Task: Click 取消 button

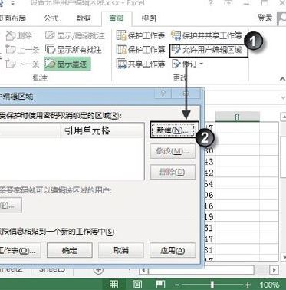Action: tap(121, 250)
